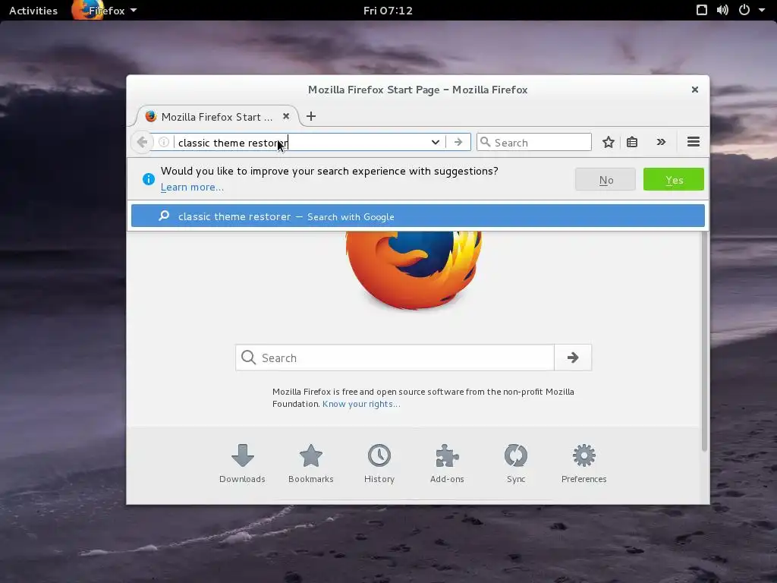This screenshot has width=777, height=583.
Task: Open Downloads from start page
Action: point(242,464)
